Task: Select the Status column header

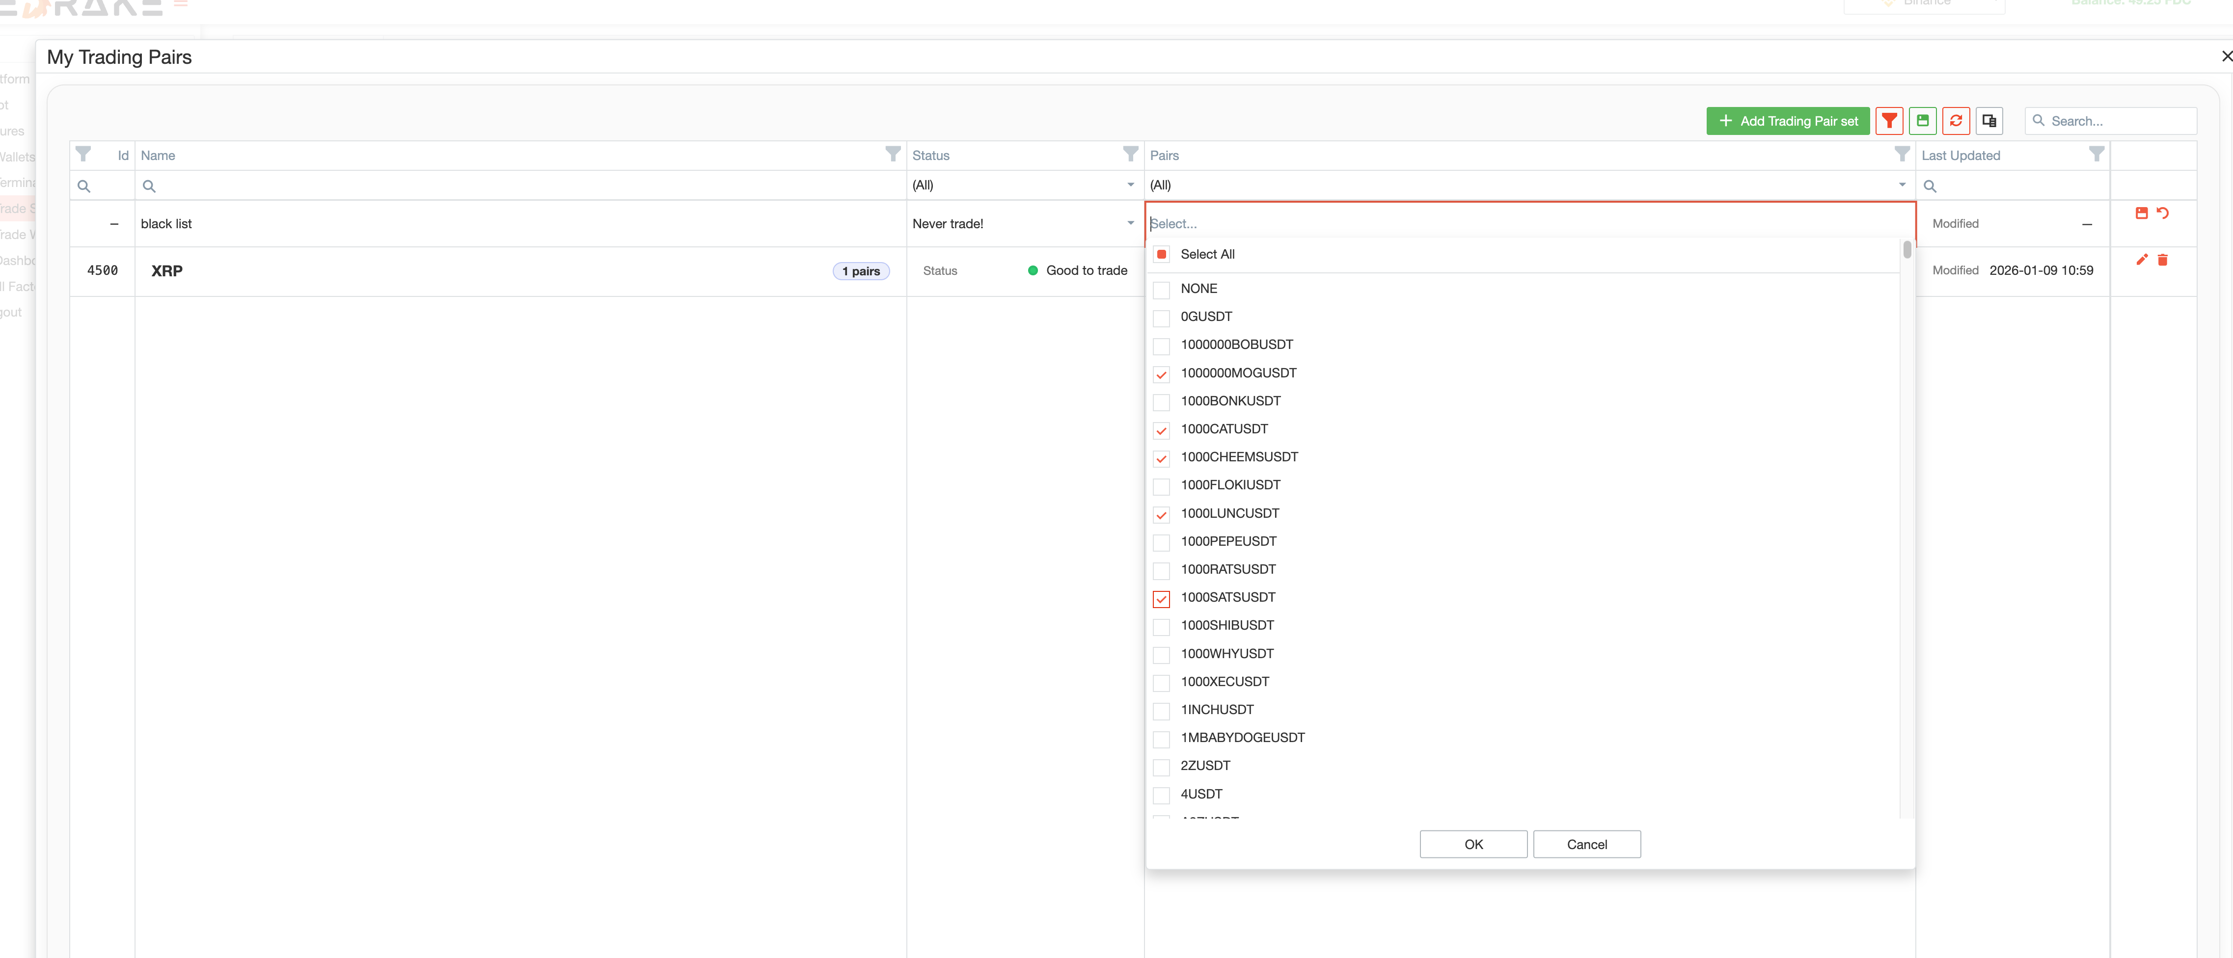Action: [932, 155]
